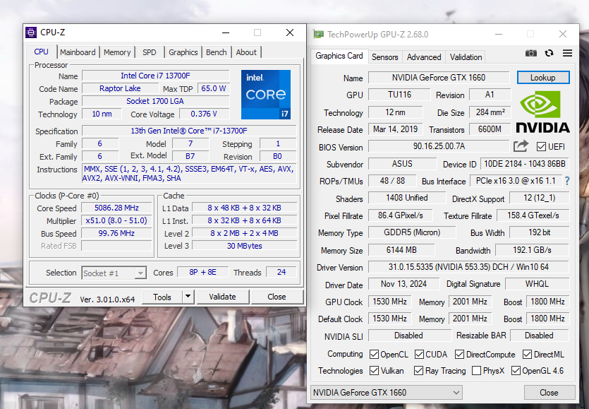The image size is (589, 409).
Task: Switch to the Mainboard tab
Action: coord(78,52)
